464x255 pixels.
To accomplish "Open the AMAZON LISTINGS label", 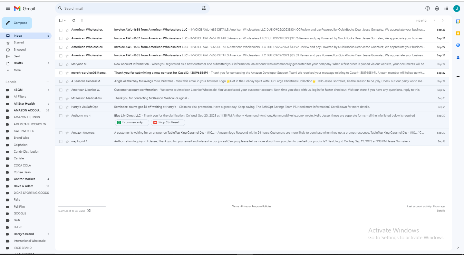I will coord(27,117).
